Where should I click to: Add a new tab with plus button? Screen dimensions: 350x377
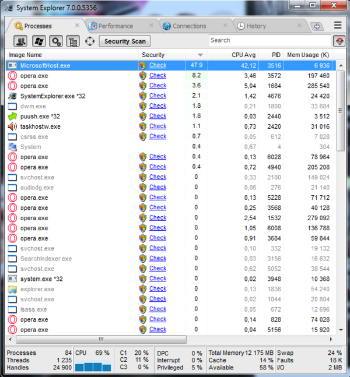click(317, 26)
